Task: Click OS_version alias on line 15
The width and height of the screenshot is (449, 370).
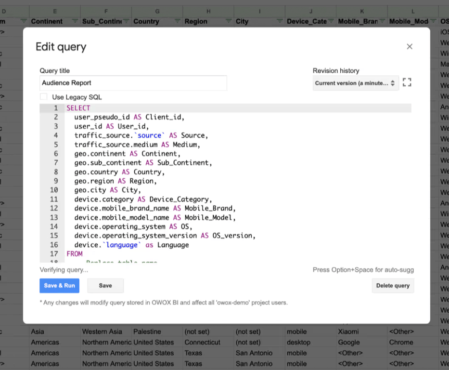Action: click(232, 236)
